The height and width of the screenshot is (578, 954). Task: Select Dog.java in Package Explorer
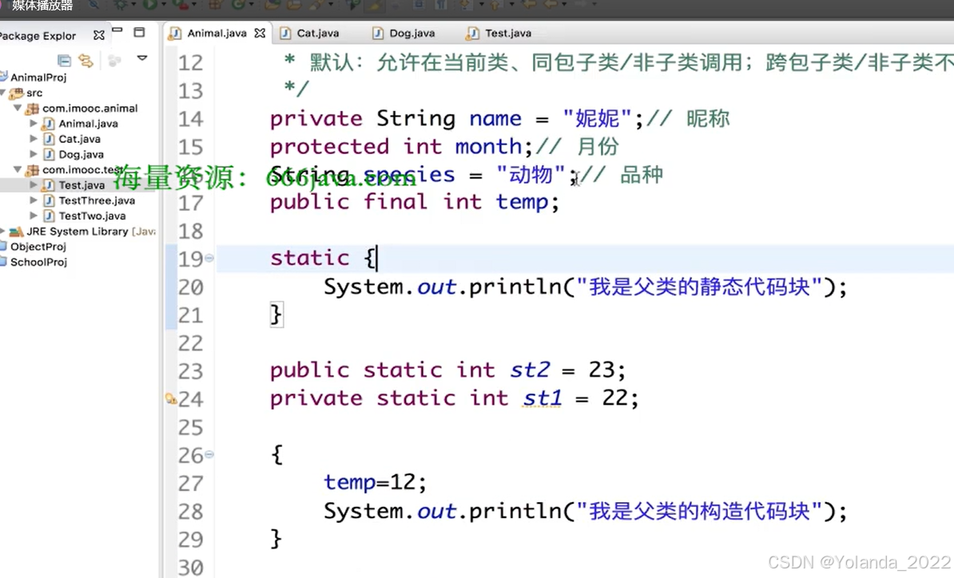[81, 154]
